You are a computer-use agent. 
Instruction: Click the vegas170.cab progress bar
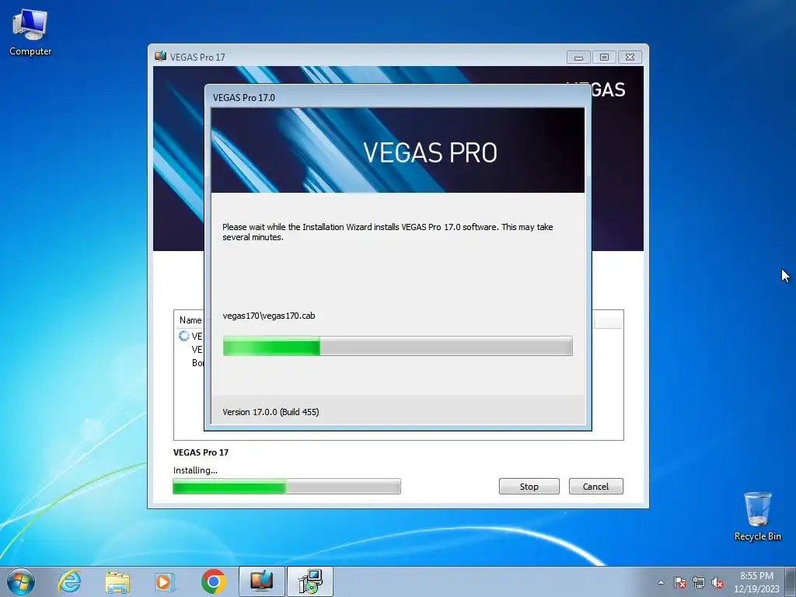pyautogui.click(x=397, y=346)
